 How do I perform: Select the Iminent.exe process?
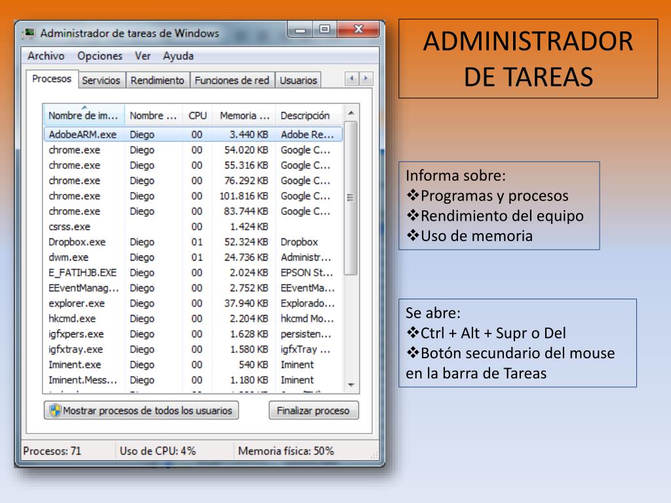tap(193, 365)
